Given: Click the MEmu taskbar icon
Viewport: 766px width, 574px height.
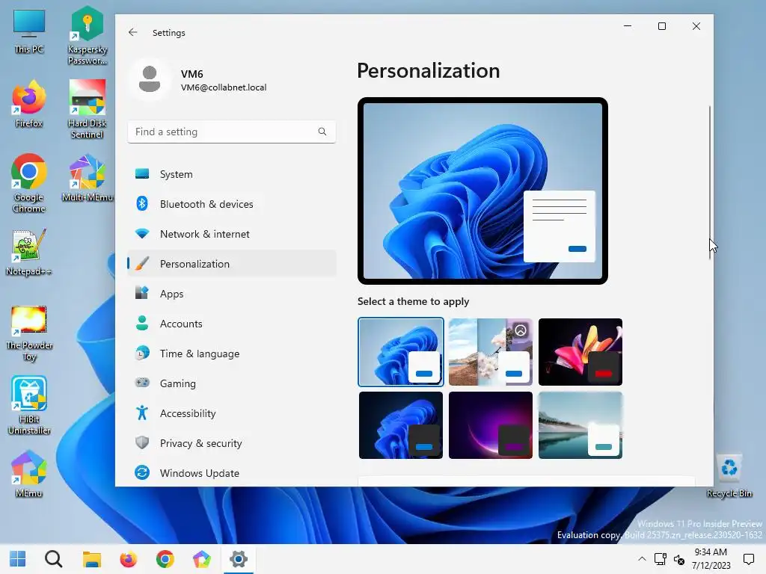Looking at the screenshot, I should click(x=202, y=559).
